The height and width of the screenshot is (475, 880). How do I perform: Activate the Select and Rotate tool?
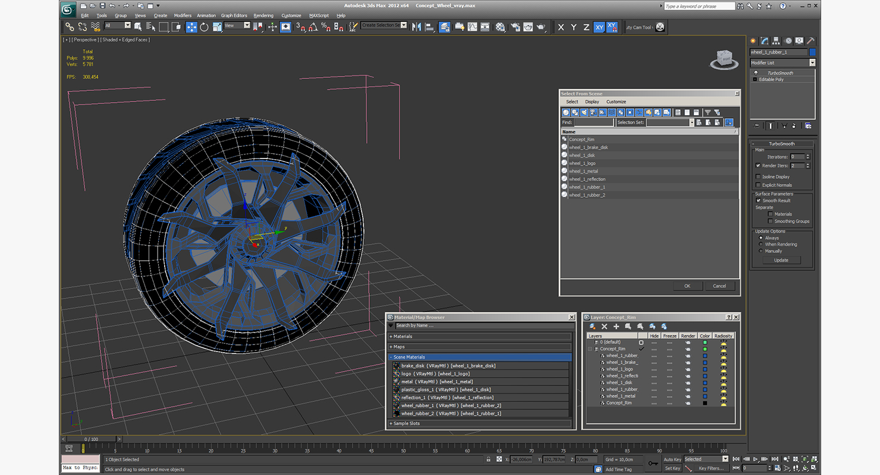click(204, 27)
